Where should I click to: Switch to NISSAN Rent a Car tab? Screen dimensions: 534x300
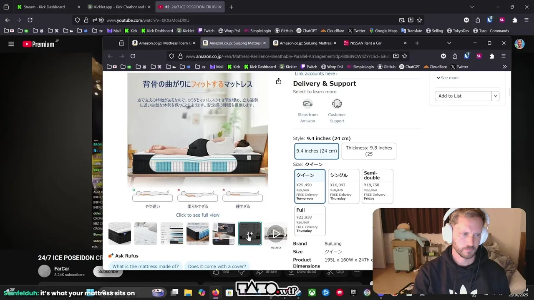point(375,43)
